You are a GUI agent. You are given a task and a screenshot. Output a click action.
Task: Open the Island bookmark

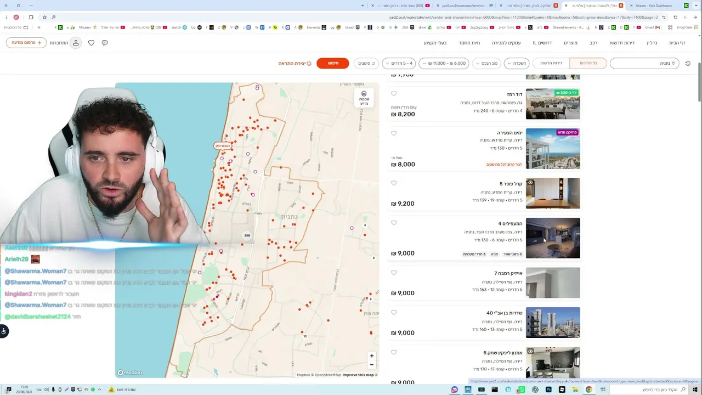coord(352,27)
